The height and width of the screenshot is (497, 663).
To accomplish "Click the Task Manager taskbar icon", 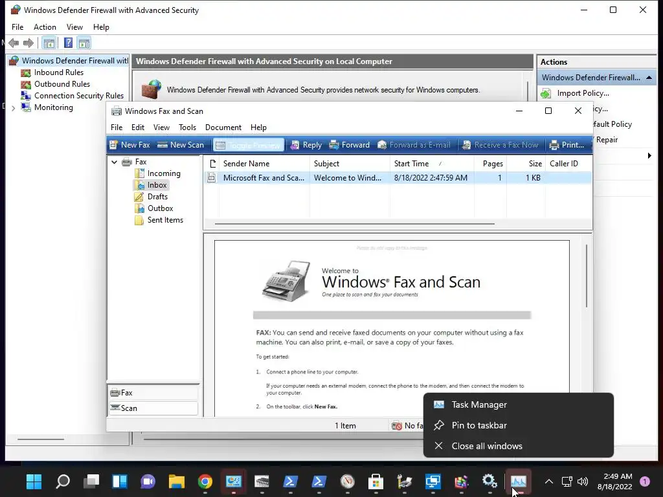I will (518, 481).
